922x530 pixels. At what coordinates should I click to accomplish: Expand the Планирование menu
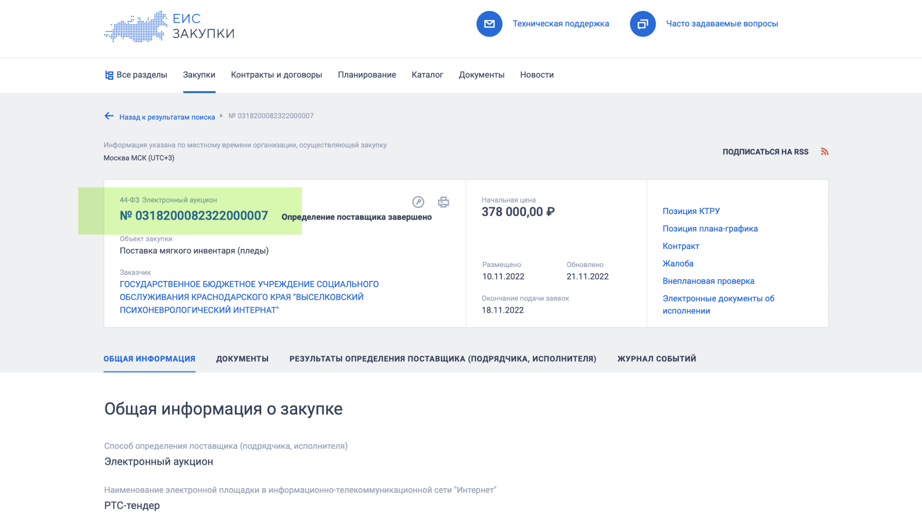367,75
